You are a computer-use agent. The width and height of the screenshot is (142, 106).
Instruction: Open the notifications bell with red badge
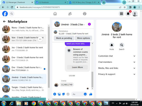tap(128, 14)
